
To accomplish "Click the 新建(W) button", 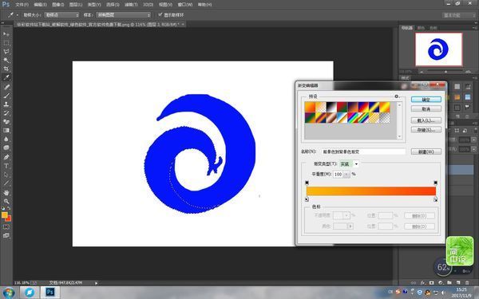I will pos(426,151).
